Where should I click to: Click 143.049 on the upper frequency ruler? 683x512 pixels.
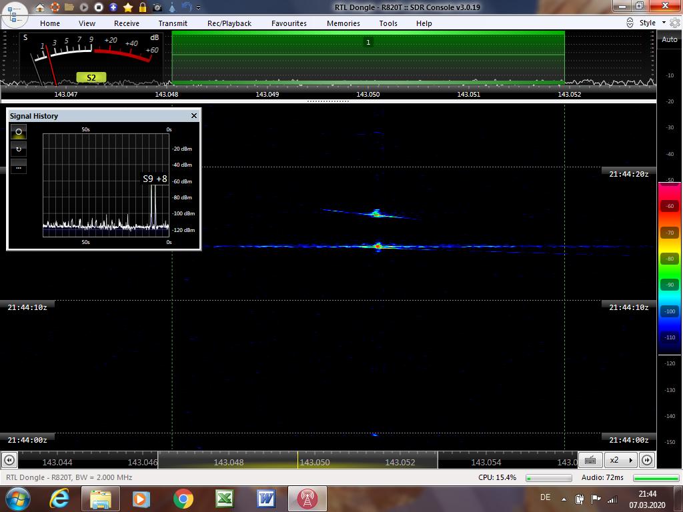(x=267, y=94)
